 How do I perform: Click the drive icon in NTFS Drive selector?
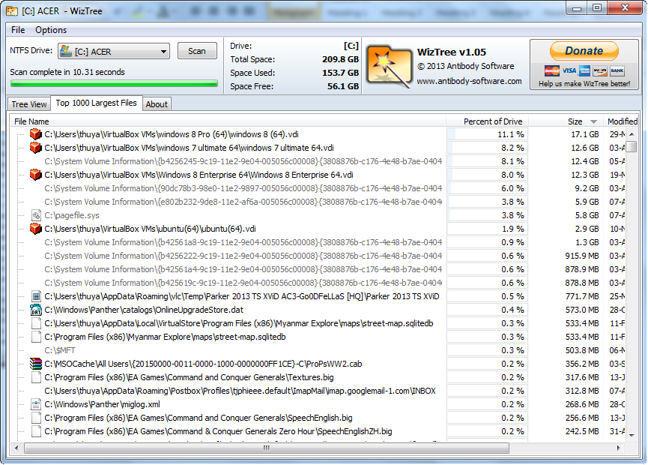66,51
